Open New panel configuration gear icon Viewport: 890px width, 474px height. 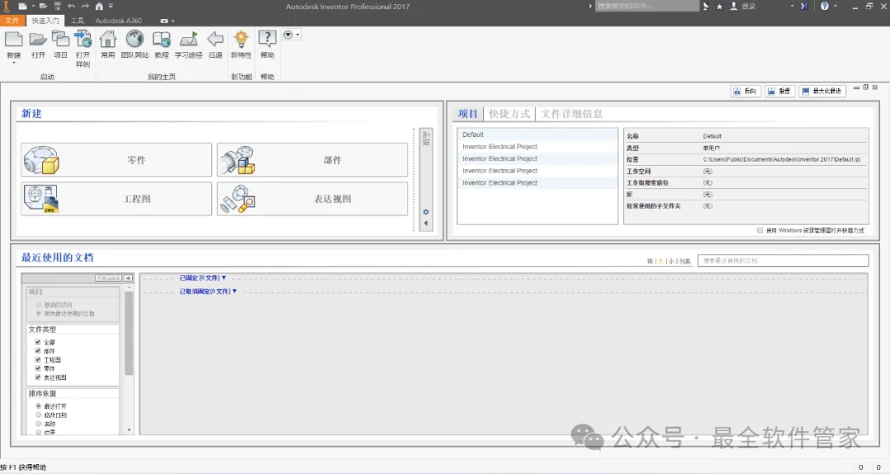[426, 213]
